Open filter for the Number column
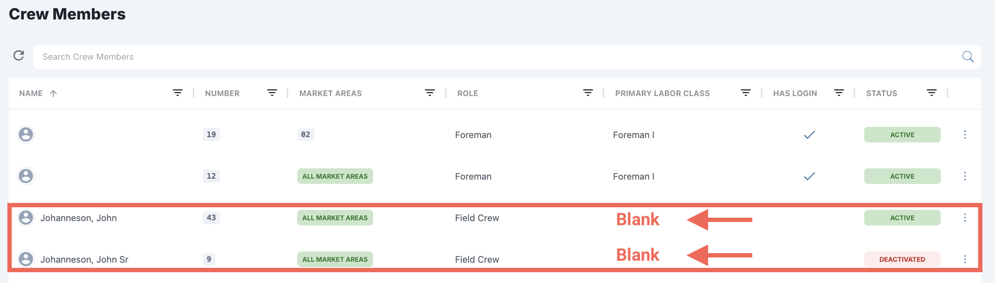The width and height of the screenshot is (995, 283). pos(272,93)
